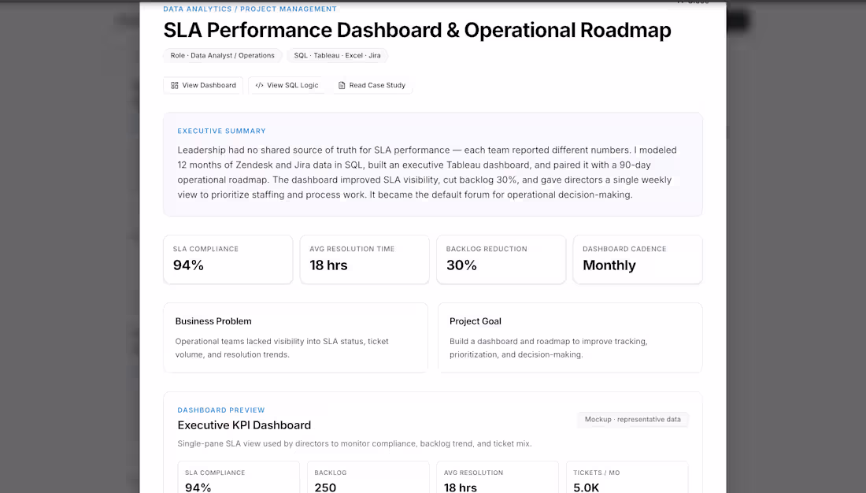The height and width of the screenshot is (493, 866).
Task: Select the SLA Performance Dashboard title
Action: point(417,30)
